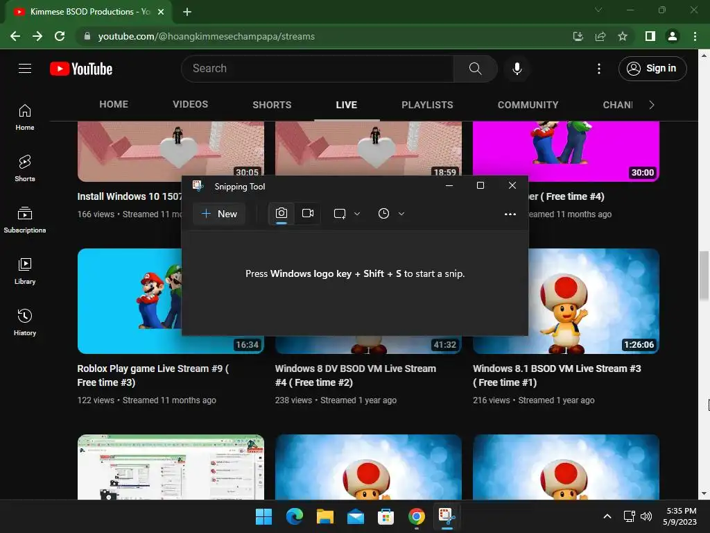This screenshot has width=710, height=533.
Task: Select Snip mode camera icon in Snipping Tool
Action: point(282,214)
